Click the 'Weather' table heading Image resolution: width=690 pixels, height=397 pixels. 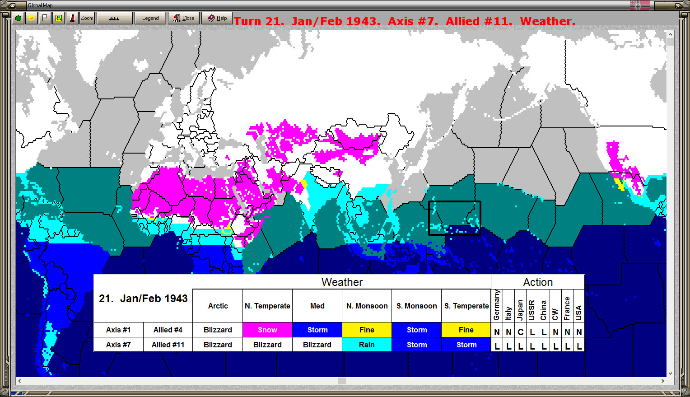click(x=342, y=282)
